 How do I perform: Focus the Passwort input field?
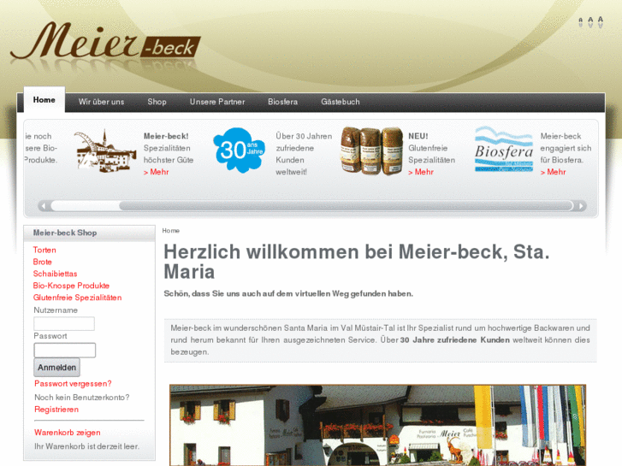click(65, 351)
